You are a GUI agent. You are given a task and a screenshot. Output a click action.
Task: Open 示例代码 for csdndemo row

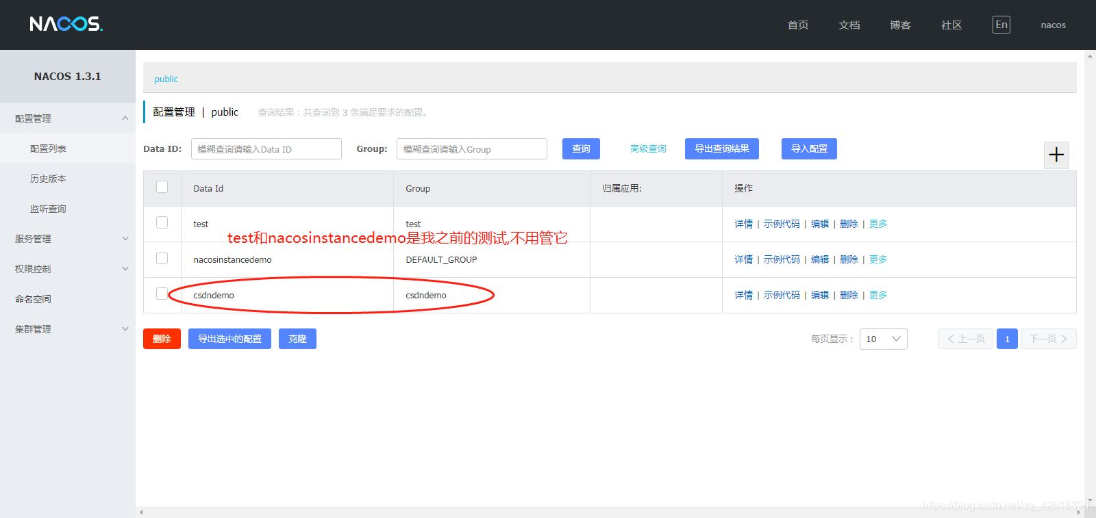click(x=782, y=295)
